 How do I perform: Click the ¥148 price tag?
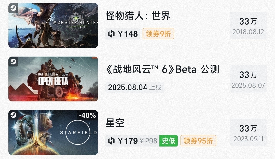click(128, 34)
